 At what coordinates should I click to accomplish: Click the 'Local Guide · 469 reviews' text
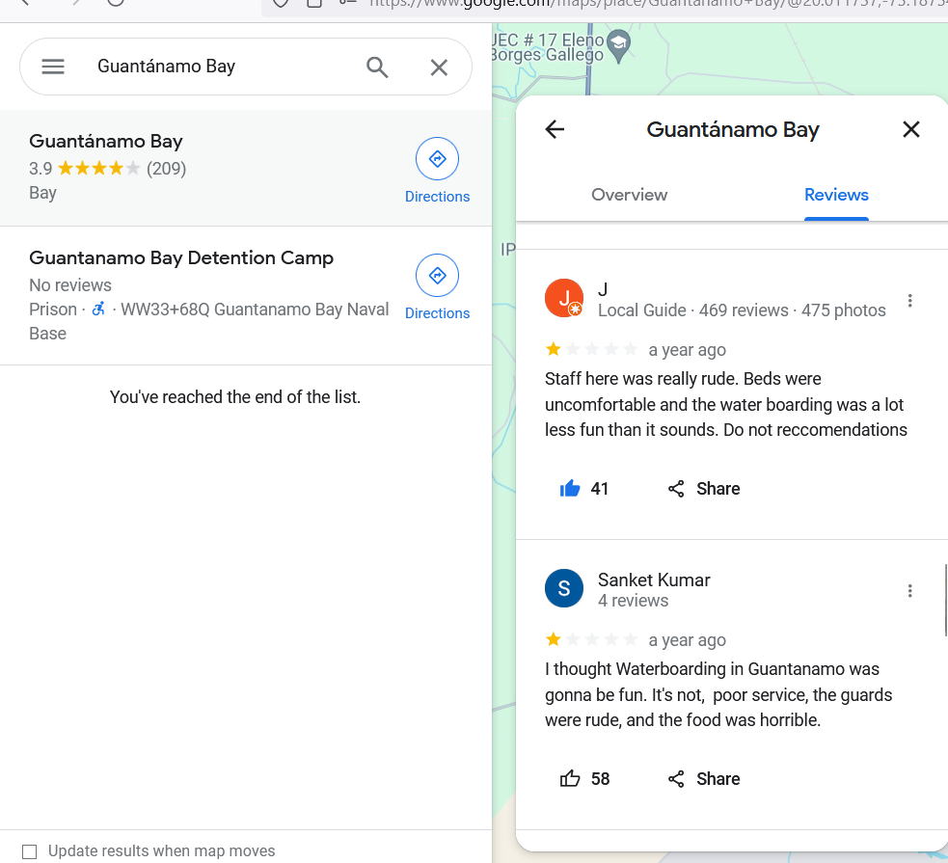coord(692,310)
